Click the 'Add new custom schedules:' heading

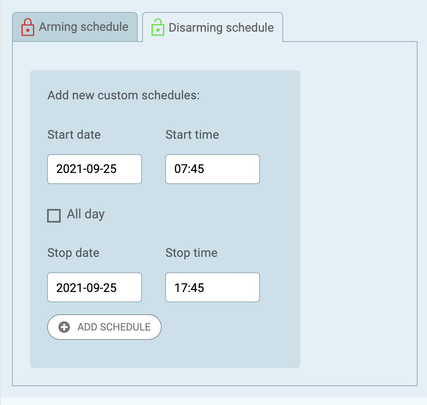tap(124, 95)
